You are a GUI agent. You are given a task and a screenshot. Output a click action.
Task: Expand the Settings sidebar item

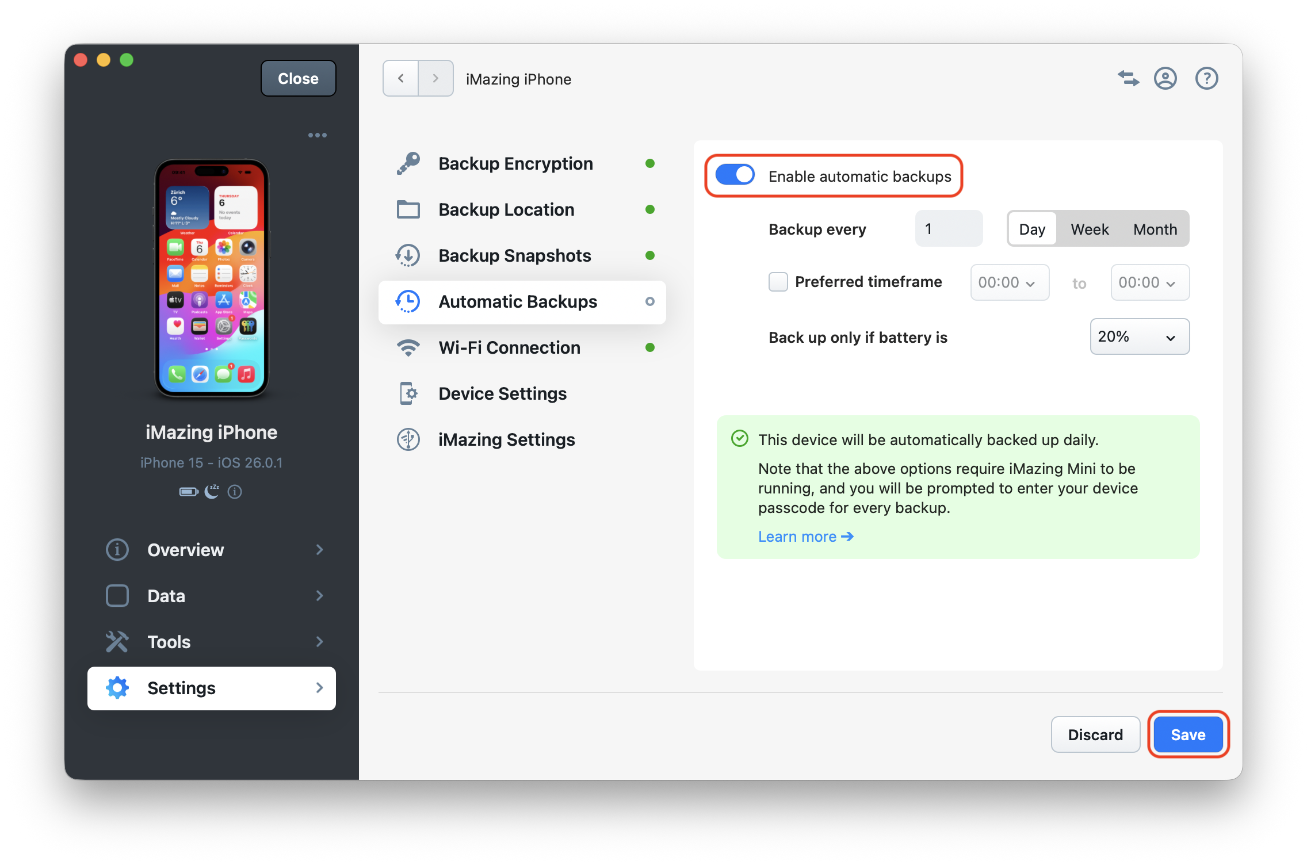point(211,688)
